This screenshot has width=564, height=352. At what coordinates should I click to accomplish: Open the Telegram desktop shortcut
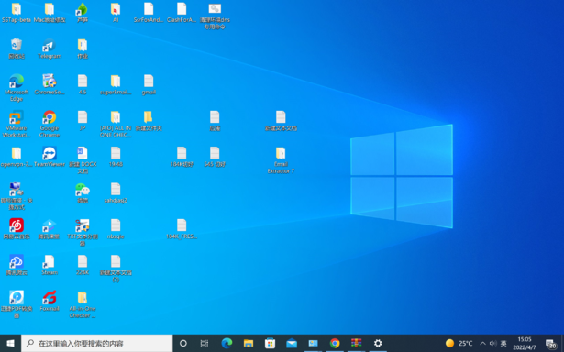pyautogui.click(x=50, y=49)
